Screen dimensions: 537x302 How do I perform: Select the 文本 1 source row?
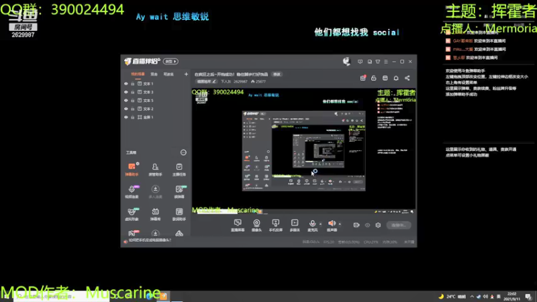coord(156,83)
